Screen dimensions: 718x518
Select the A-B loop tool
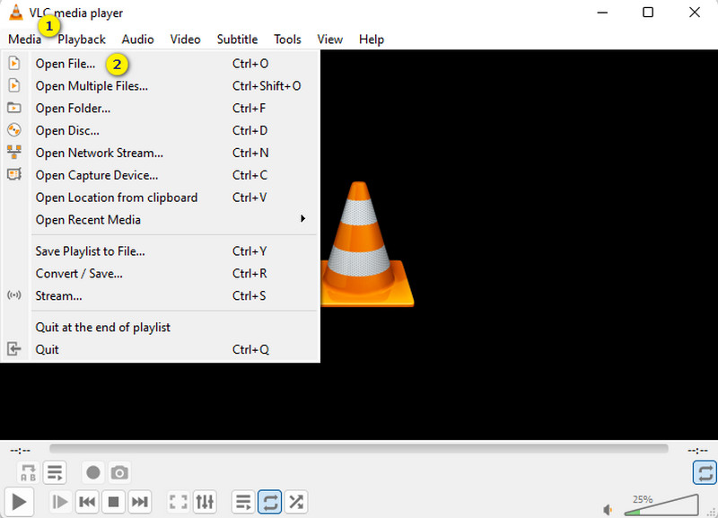(28, 472)
